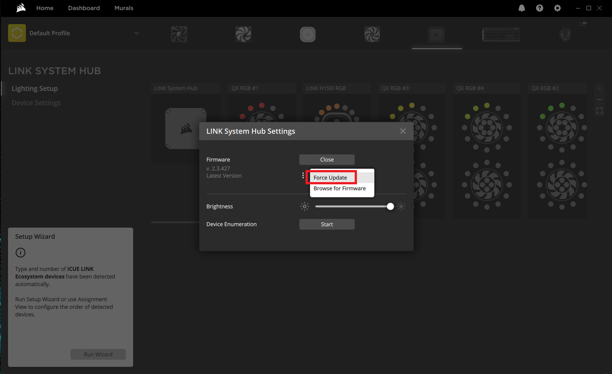Viewport: 612px width, 374px height.
Task: Choose Browse for Firmware option
Action: tap(340, 188)
